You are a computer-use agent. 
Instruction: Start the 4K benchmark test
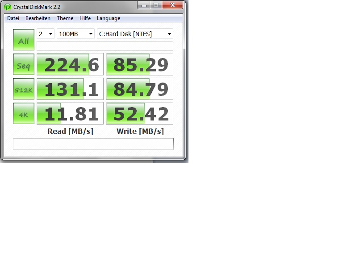(24, 113)
